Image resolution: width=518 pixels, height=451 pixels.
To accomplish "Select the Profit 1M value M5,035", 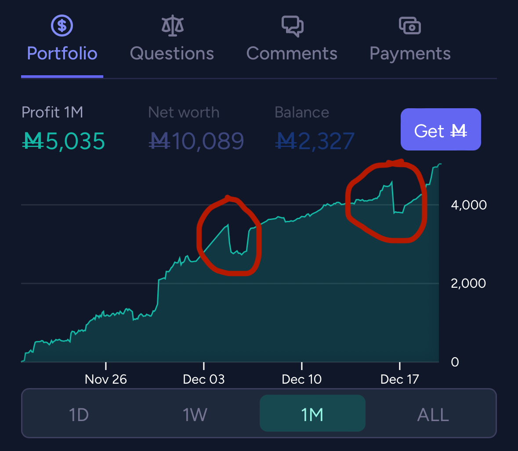I will click(x=64, y=141).
